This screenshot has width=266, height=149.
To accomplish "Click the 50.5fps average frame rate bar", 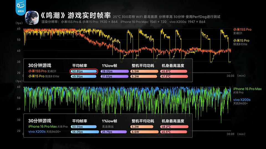I will (x=84, y=127).
